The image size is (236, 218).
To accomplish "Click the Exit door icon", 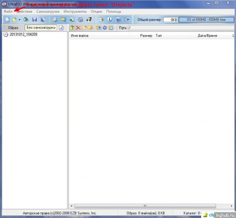I will click(x=127, y=20).
